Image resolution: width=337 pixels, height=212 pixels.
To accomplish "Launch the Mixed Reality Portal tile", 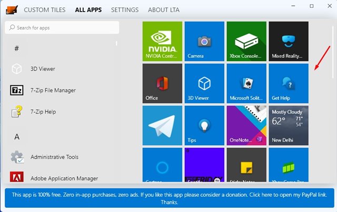I will pos(289,41).
